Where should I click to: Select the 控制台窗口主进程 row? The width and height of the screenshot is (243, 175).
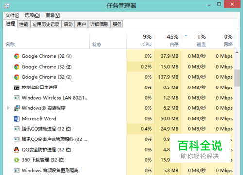coord(119,87)
